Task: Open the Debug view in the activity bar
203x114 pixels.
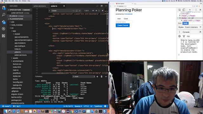Action: point(3,29)
